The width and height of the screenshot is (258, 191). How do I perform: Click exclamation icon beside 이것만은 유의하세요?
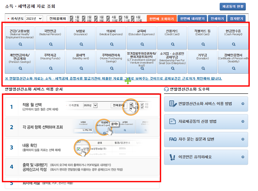coord(172,157)
